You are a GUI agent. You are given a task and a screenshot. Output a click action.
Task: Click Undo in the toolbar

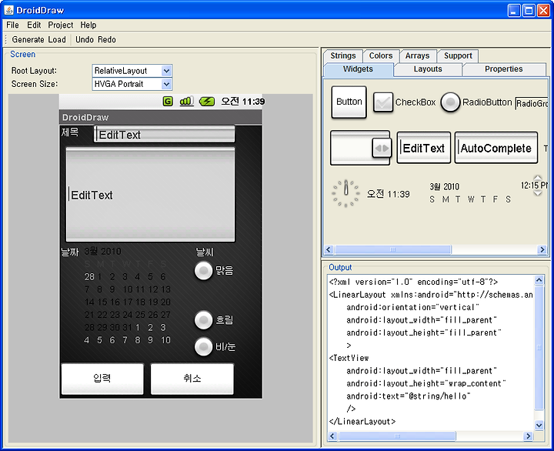pos(85,39)
